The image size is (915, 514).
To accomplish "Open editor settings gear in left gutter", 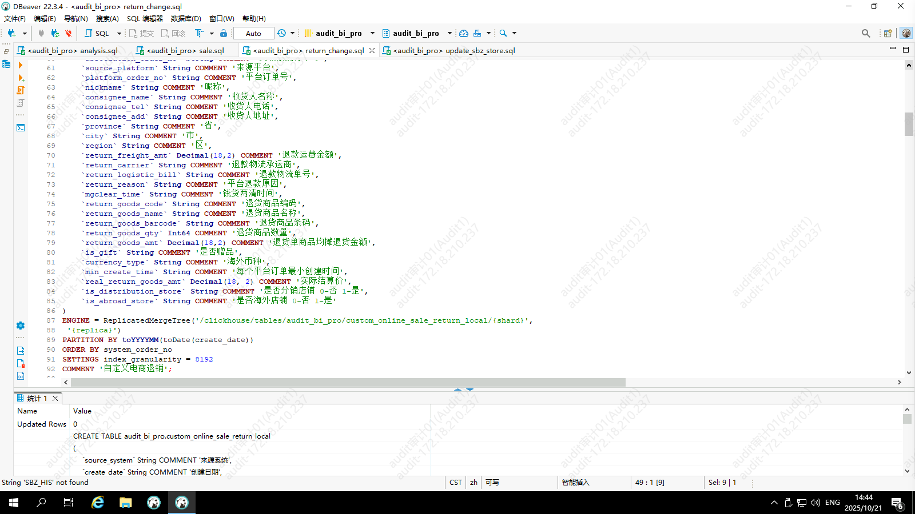I will point(21,326).
